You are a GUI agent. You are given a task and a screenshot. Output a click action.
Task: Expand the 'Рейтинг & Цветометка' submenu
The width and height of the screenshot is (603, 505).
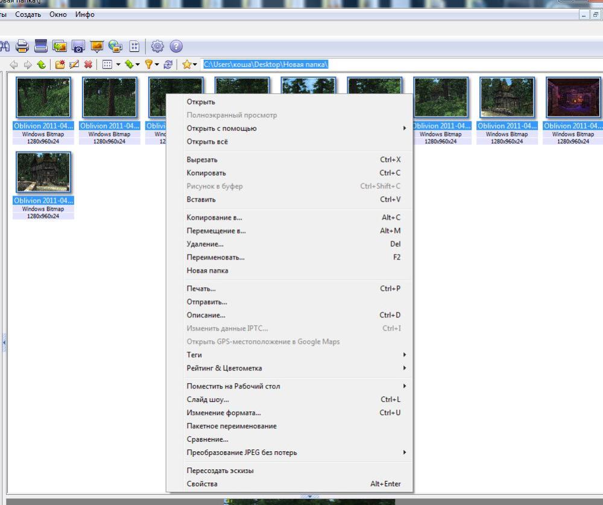tap(404, 368)
